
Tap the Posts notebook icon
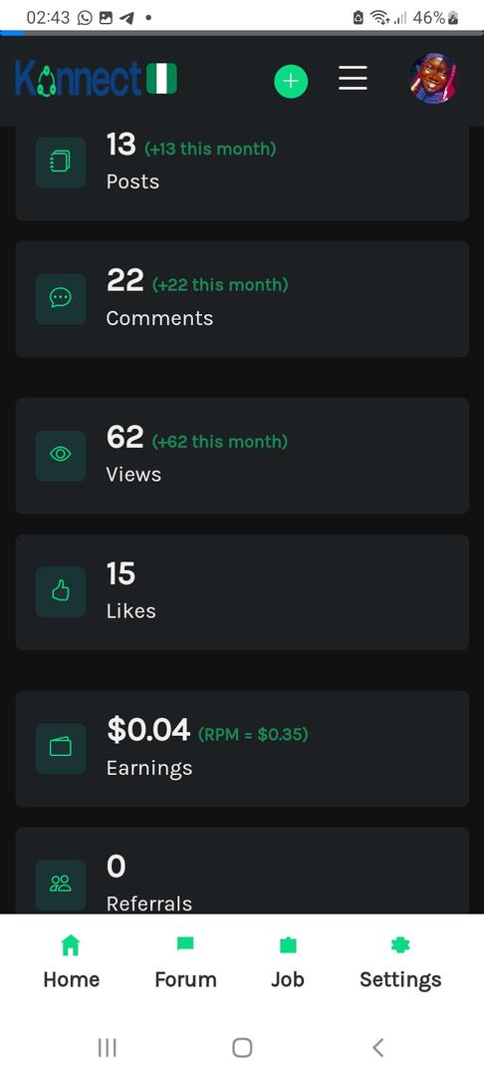61,163
